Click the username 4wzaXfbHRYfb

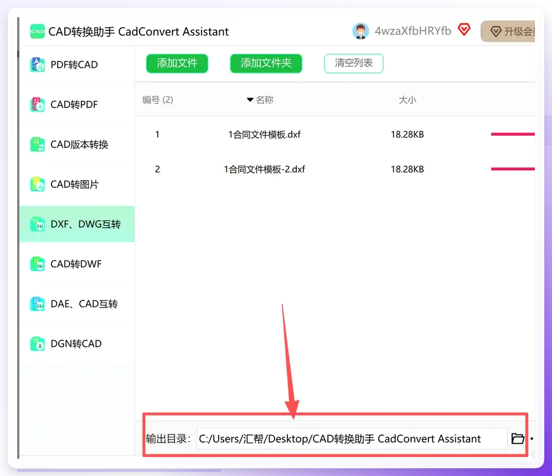413,31
